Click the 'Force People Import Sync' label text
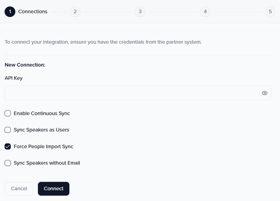 coord(43,147)
